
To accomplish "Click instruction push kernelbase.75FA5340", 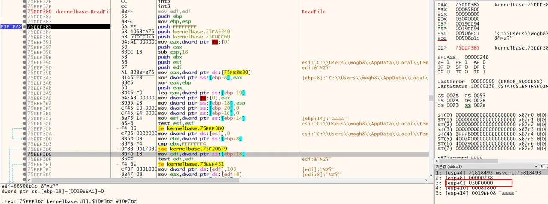I will 194,32.
